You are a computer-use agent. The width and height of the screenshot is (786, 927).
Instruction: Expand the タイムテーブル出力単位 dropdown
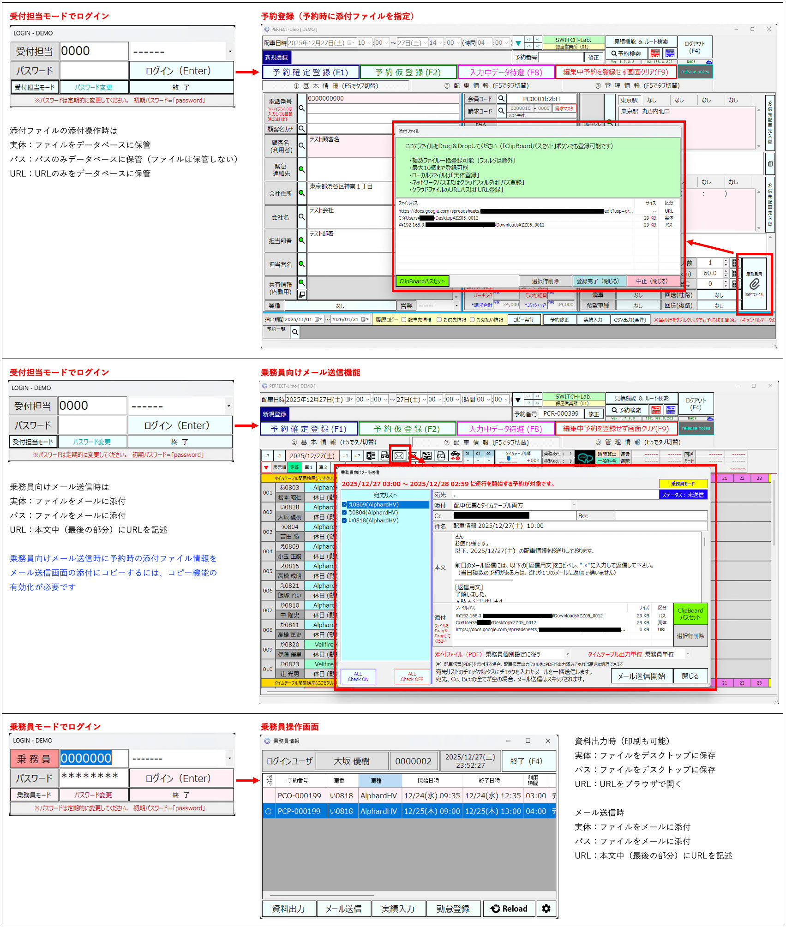[688, 654]
